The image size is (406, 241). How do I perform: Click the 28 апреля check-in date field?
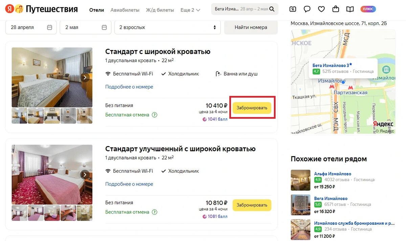click(31, 27)
